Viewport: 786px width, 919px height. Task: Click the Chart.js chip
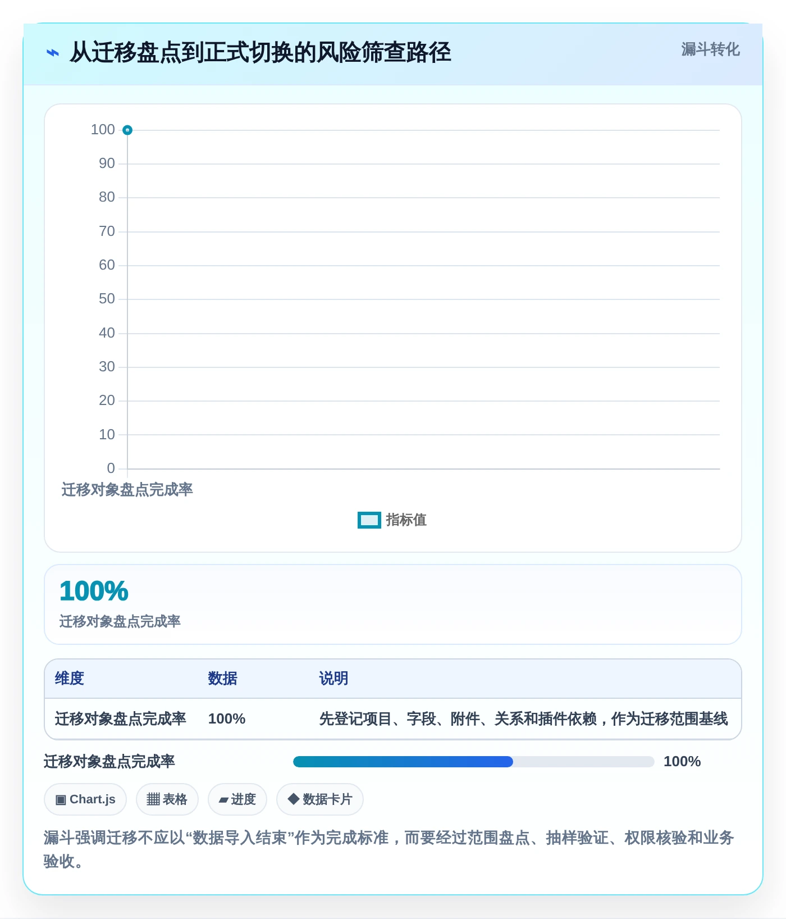(85, 799)
